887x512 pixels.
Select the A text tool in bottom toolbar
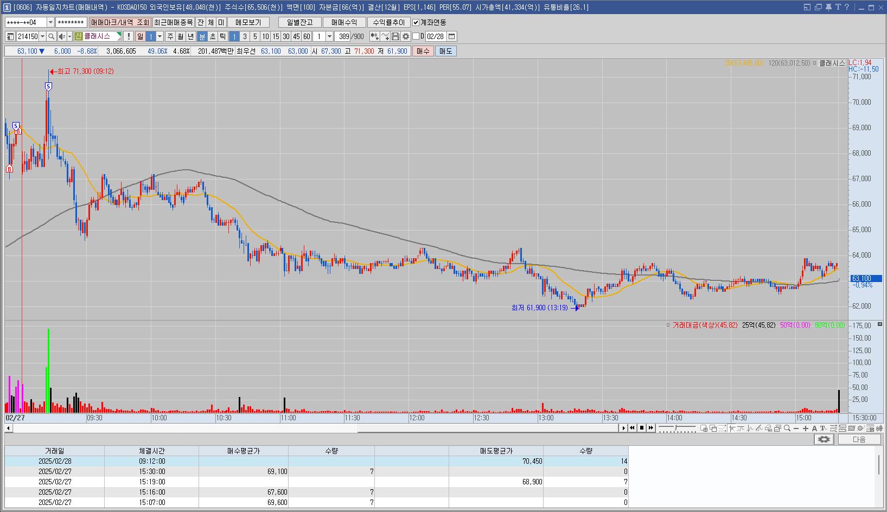point(814,428)
